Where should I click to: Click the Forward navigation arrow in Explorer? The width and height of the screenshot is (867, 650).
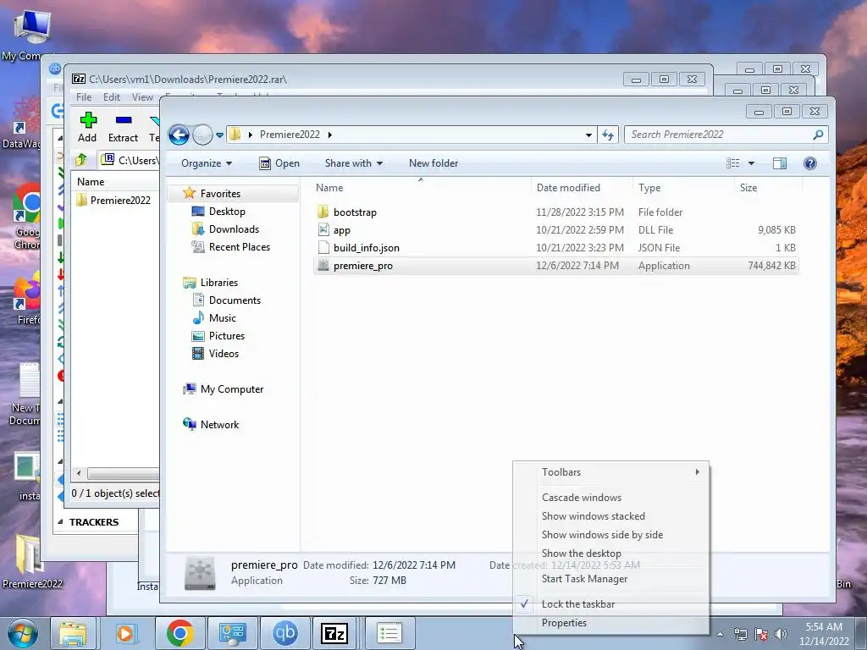pyautogui.click(x=202, y=135)
